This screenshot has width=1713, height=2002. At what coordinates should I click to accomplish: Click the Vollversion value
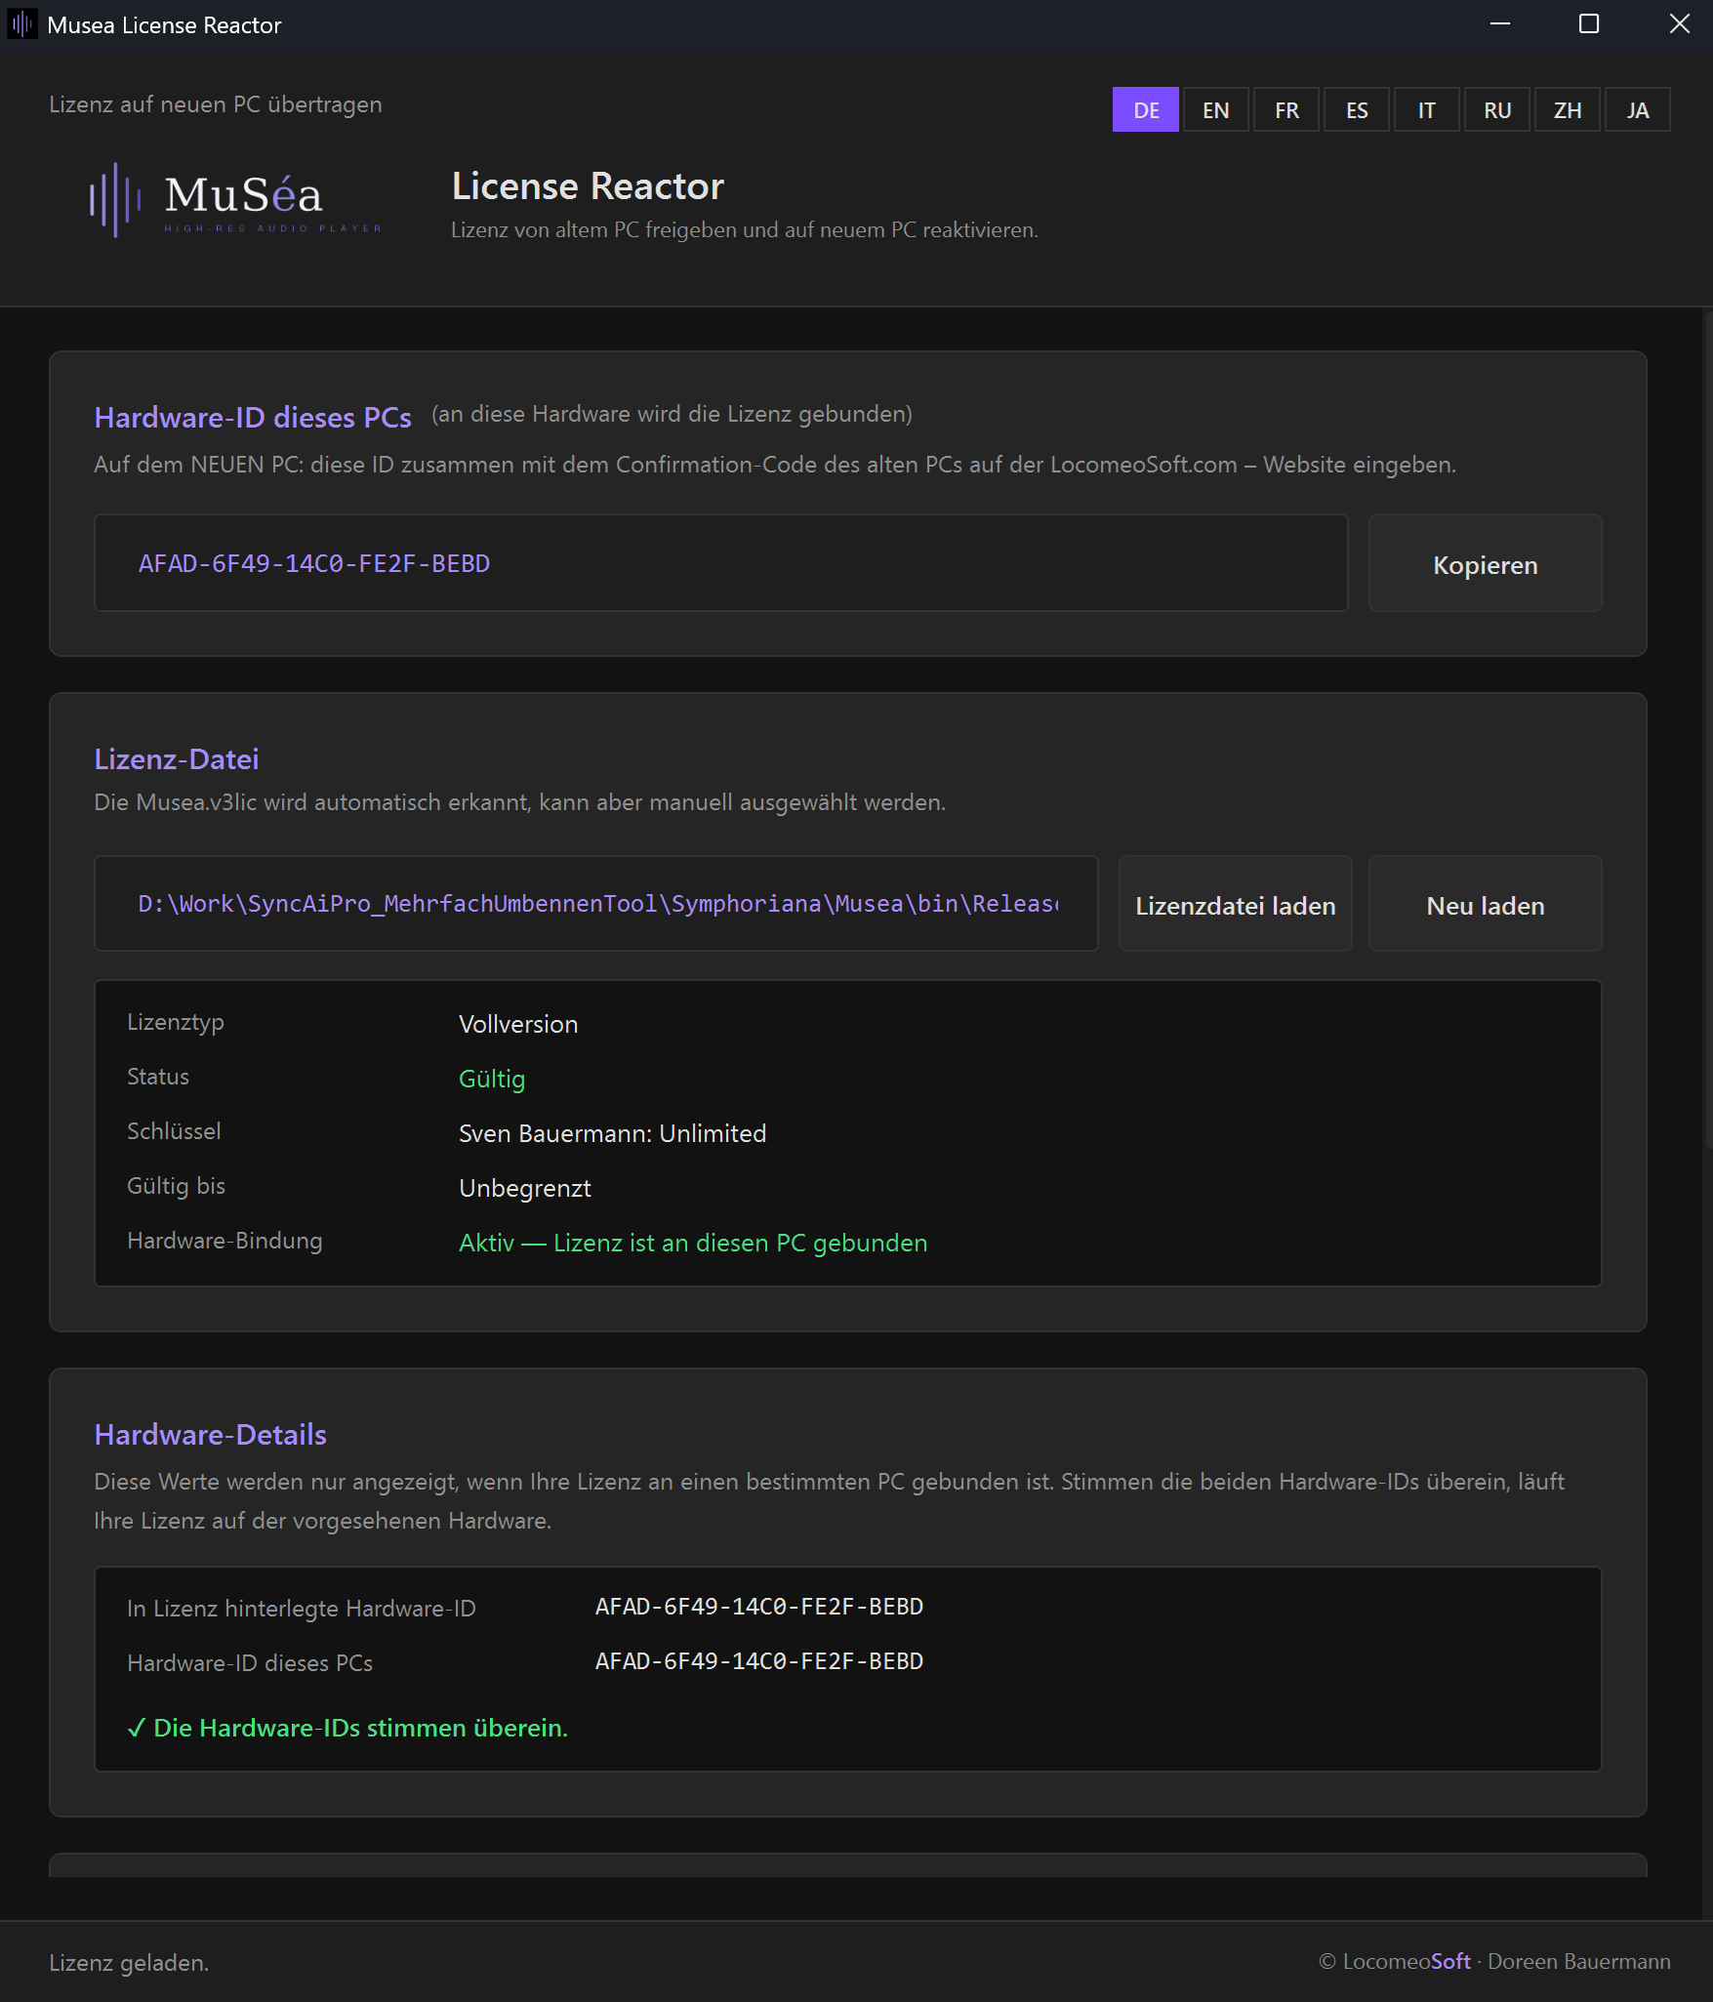click(x=518, y=1024)
